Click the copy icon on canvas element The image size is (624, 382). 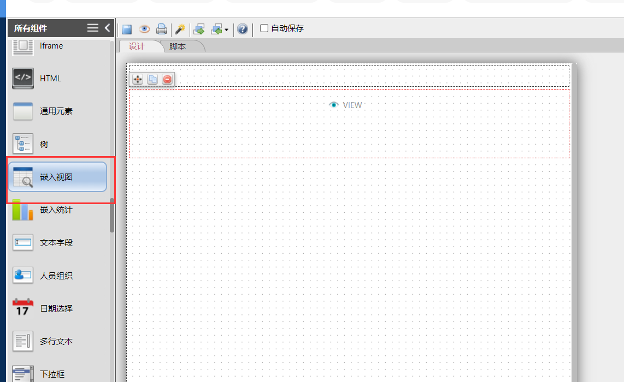click(152, 79)
